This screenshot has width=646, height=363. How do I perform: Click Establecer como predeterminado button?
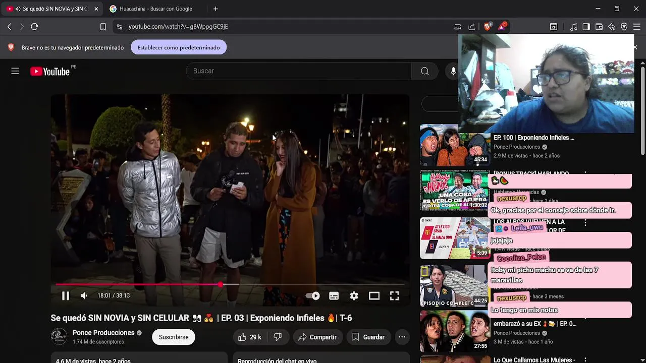[179, 47]
